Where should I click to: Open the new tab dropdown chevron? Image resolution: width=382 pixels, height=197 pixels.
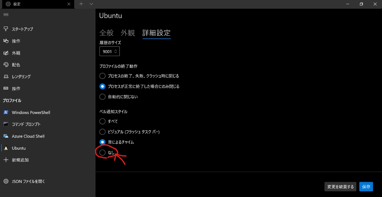pos(91,4)
